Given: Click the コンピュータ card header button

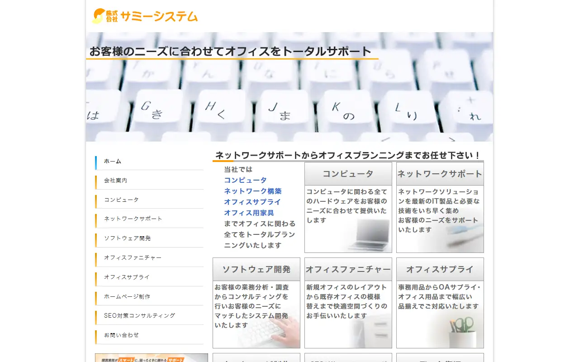Looking at the screenshot, I should pos(348,174).
